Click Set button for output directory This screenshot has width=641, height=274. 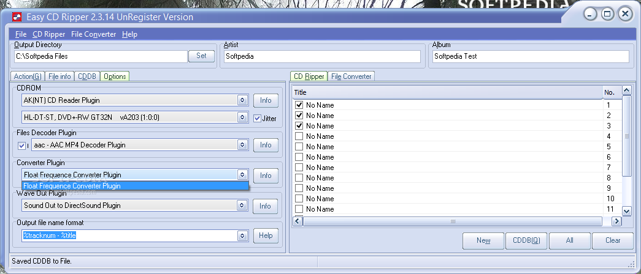pyautogui.click(x=202, y=56)
